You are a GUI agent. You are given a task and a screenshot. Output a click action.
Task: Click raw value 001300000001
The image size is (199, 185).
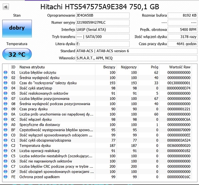[x=179, y=83]
